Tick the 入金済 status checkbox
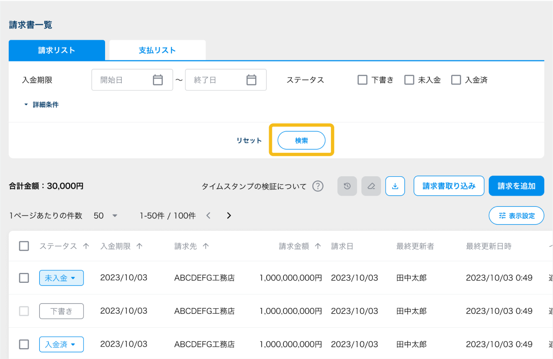 point(456,80)
